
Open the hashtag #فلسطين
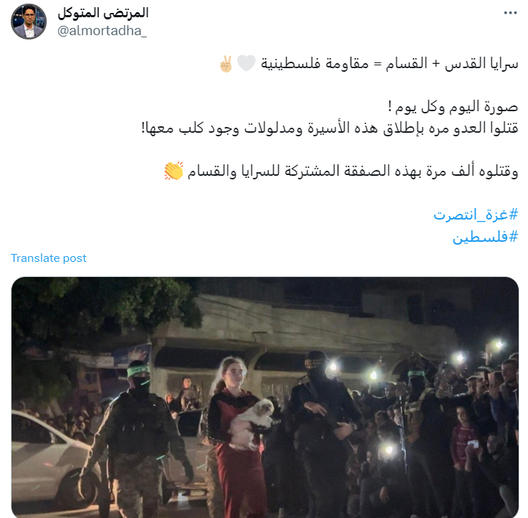[485, 237]
